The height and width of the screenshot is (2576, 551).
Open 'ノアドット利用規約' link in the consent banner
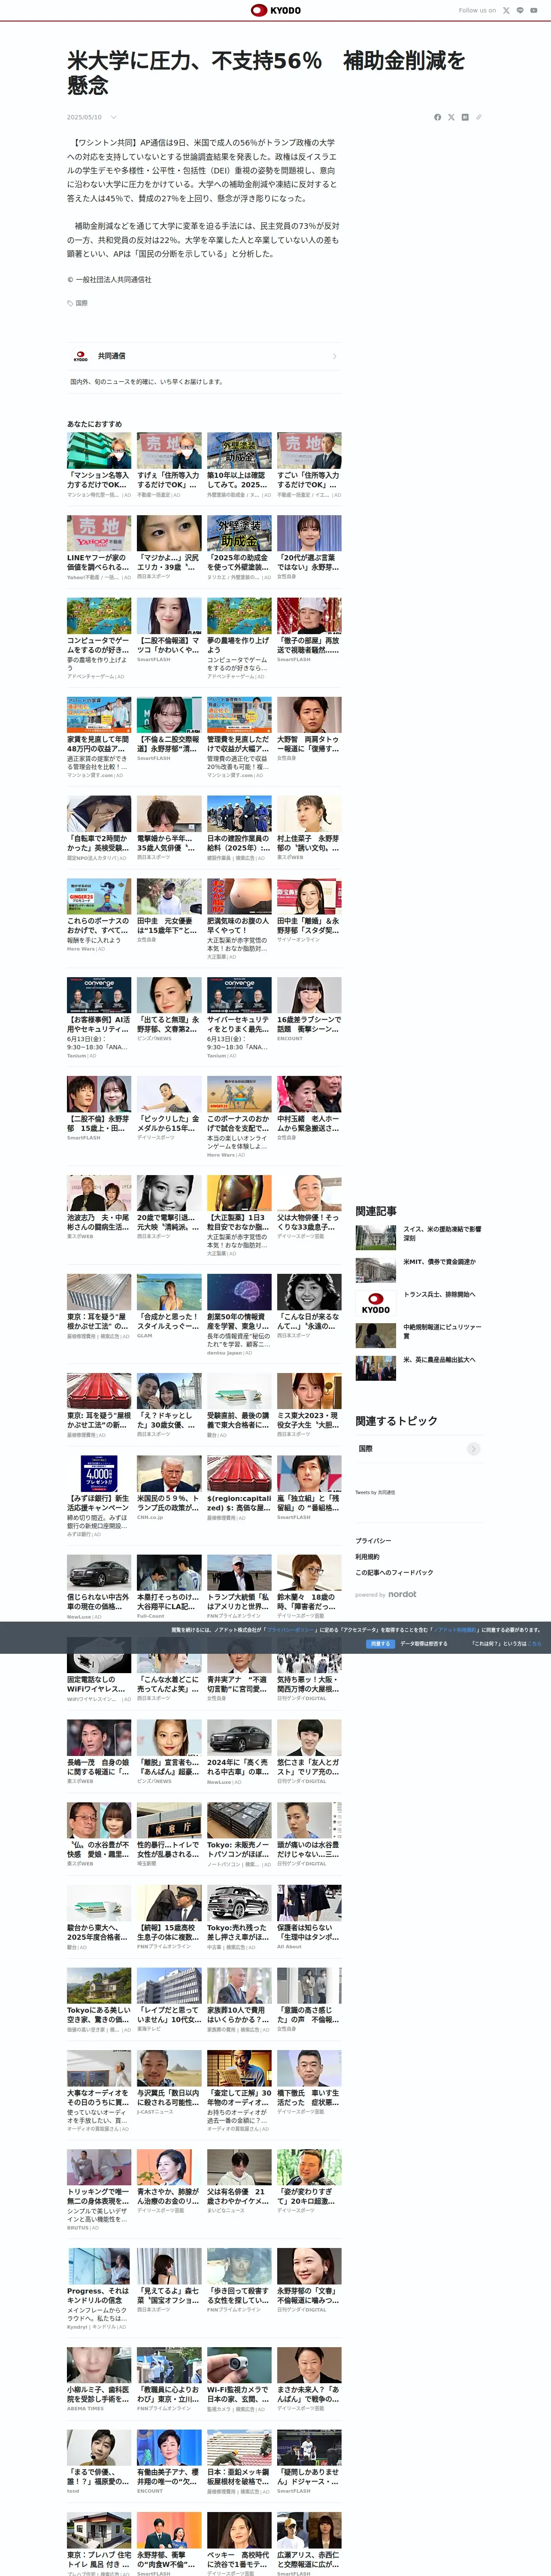(x=454, y=1630)
